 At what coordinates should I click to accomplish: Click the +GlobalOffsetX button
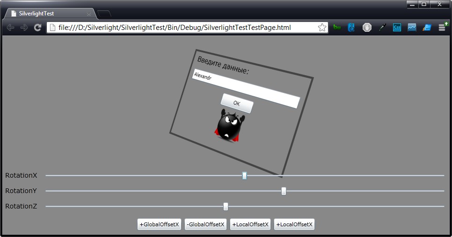coord(159,224)
